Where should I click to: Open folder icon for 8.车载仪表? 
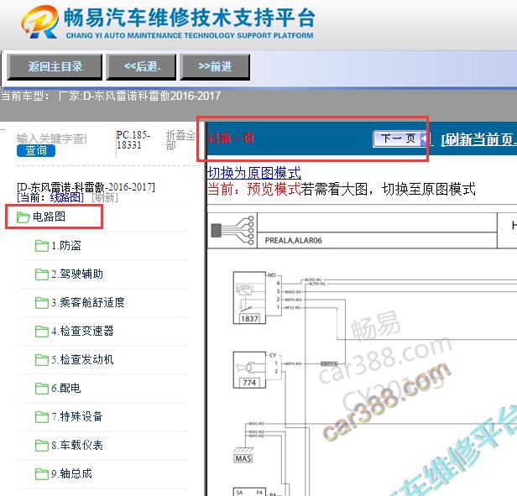[x=42, y=445]
